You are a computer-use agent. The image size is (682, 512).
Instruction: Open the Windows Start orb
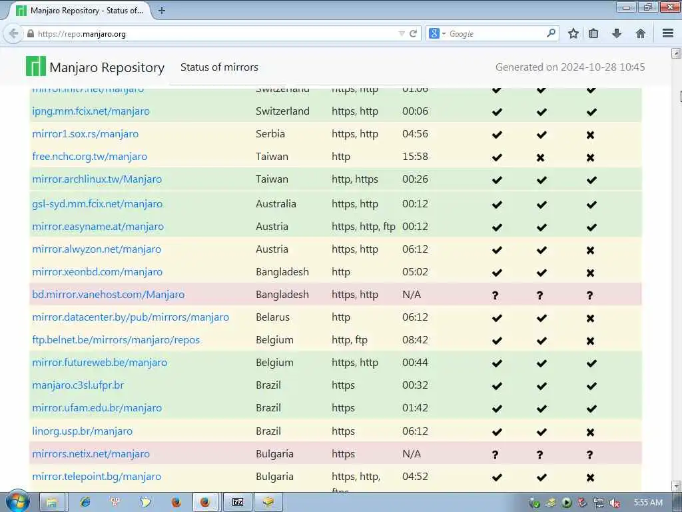click(17, 503)
